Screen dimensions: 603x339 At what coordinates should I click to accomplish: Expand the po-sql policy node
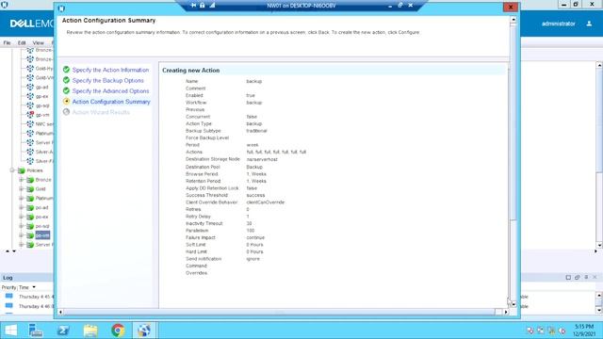21,226
